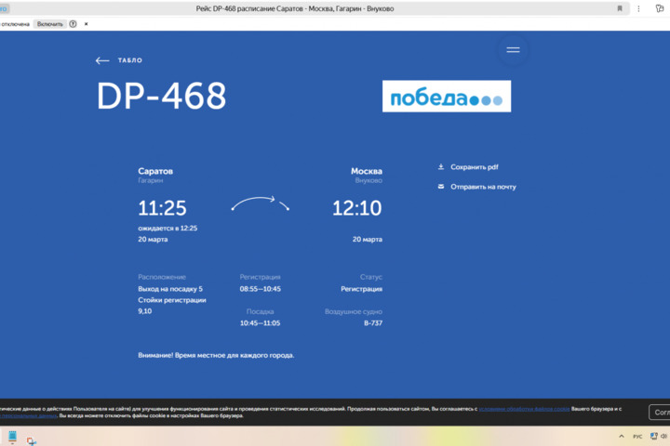Click the arrival time 12:10
This screenshot has height=446, width=670.
(x=357, y=208)
